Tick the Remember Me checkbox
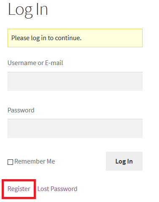The image size is (159, 202). 10,162
